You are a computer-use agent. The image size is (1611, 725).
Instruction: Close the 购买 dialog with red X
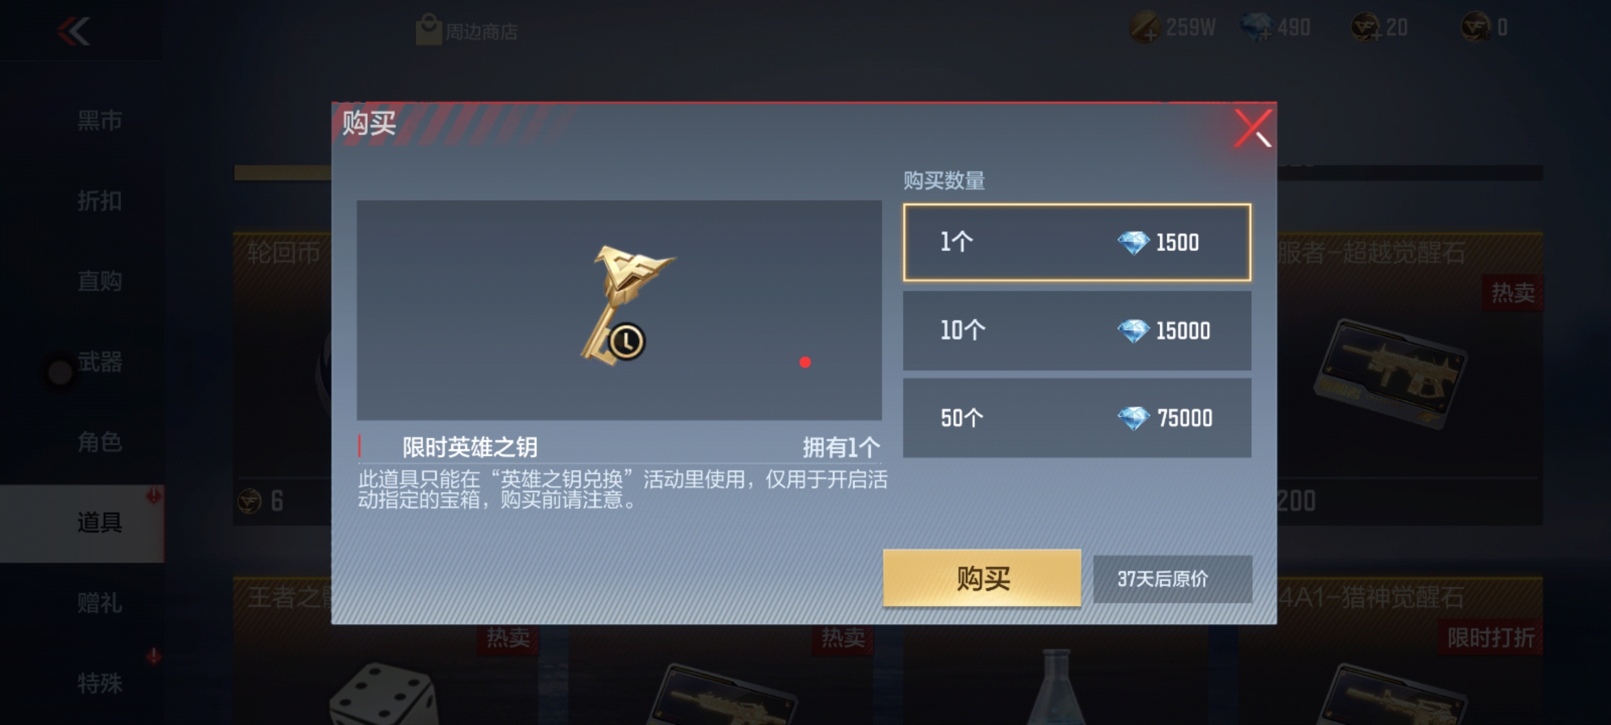1253,128
